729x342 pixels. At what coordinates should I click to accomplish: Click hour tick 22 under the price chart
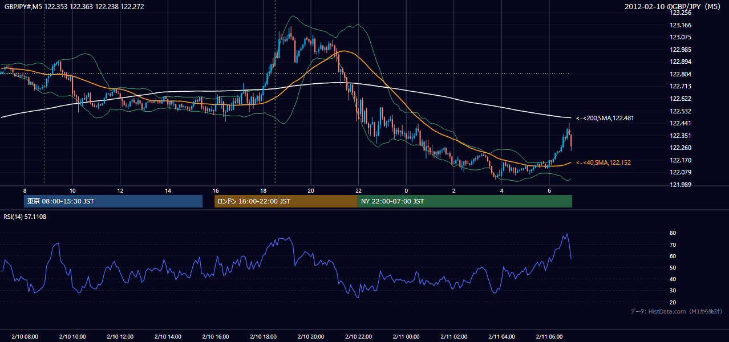(358, 190)
